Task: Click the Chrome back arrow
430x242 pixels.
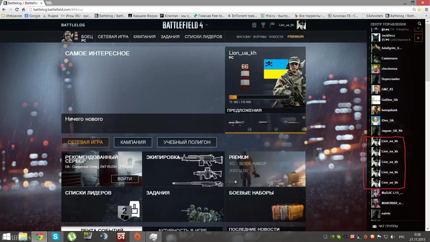Action: coord(4,10)
